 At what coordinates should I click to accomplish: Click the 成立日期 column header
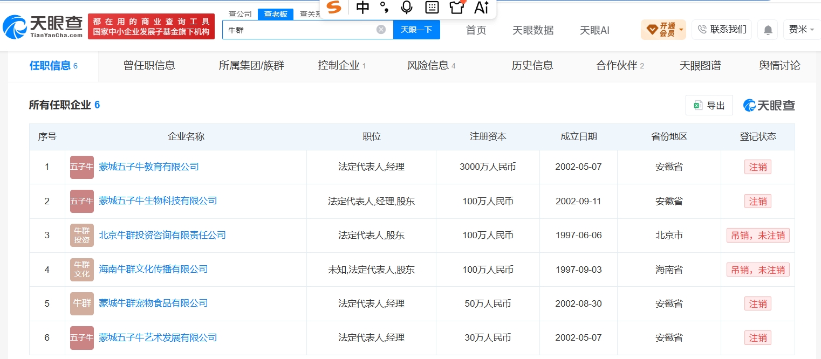point(579,137)
